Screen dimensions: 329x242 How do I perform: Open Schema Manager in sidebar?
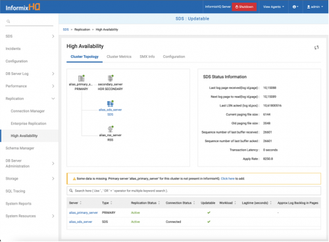pos(20,148)
